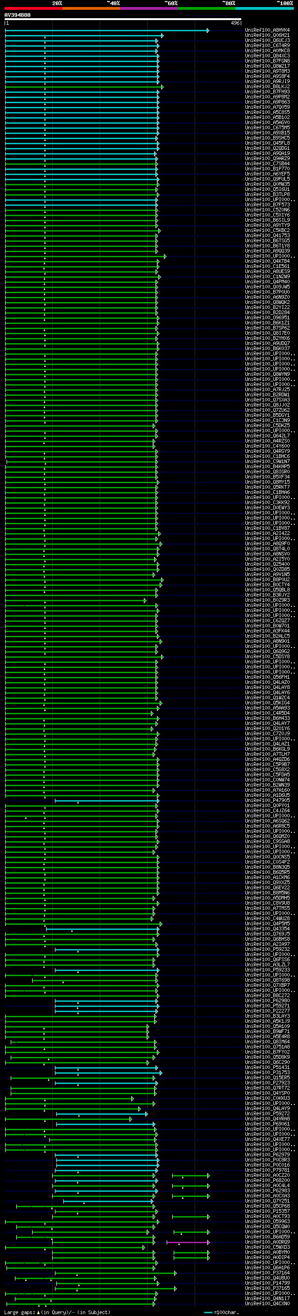This screenshot has height=1316, width=298.
Task: Open hit UniRef100_Q6UCJ3
Action: (x=267, y=40)
